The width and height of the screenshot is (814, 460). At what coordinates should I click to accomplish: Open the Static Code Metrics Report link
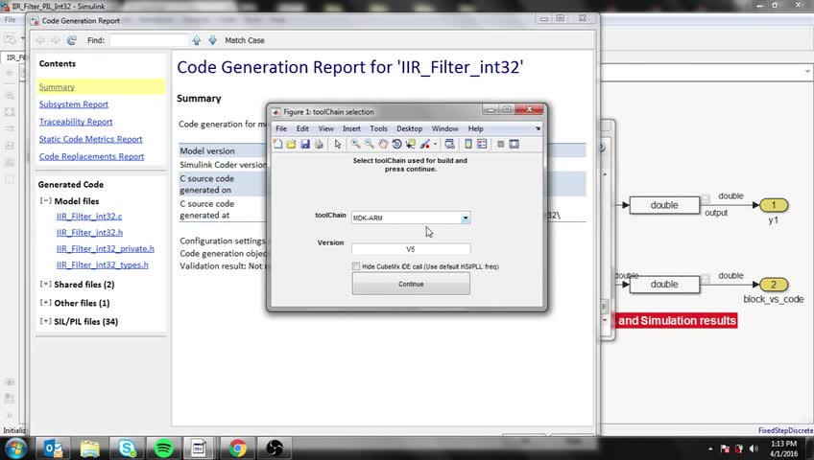(x=90, y=139)
